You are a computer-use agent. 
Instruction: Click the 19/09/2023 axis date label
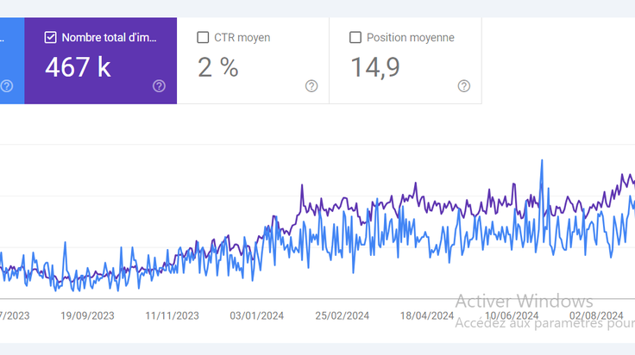point(87,315)
